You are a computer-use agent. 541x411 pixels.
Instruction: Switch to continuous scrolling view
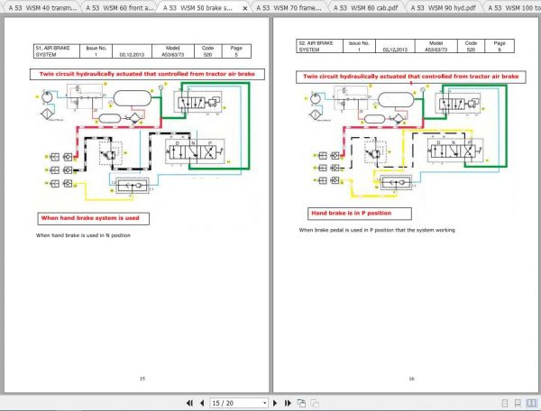(x=518, y=403)
